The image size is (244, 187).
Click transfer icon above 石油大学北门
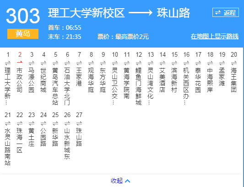point(67,63)
